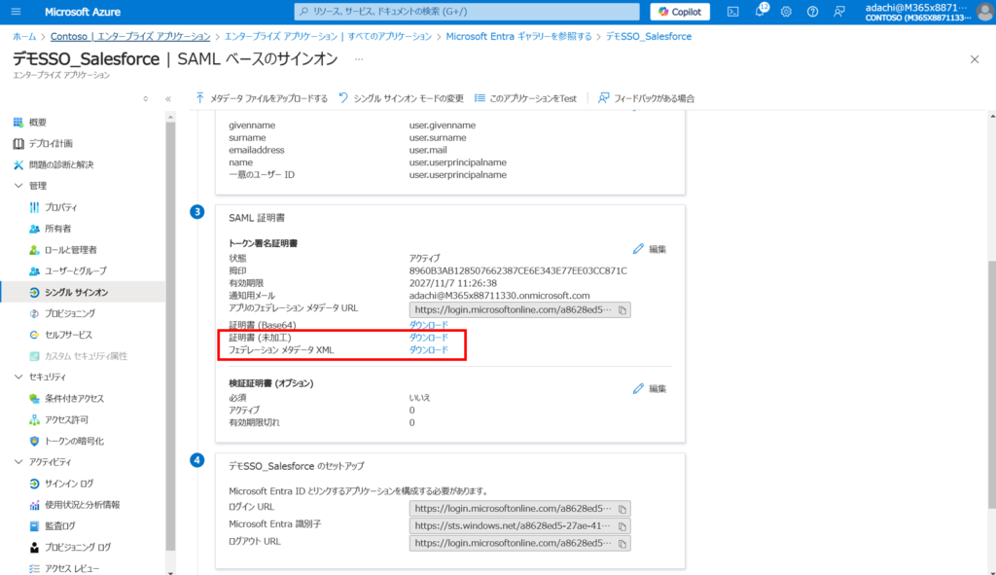Open the feedback icon in top bar
The image size is (996, 575).
click(x=839, y=12)
